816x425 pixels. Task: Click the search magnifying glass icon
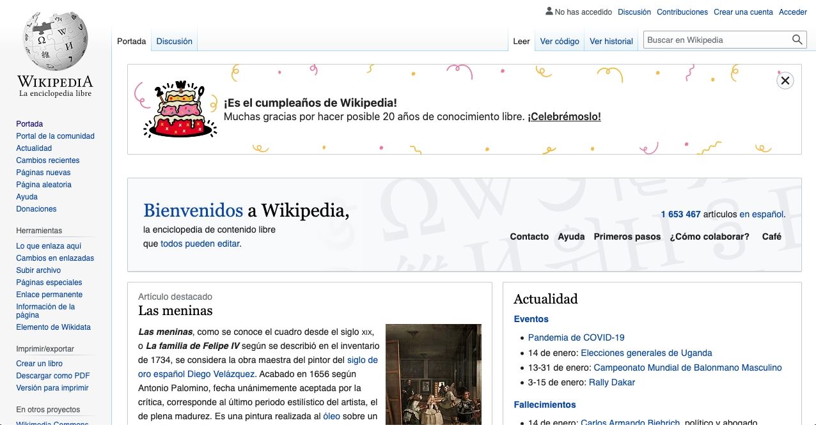pos(797,40)
